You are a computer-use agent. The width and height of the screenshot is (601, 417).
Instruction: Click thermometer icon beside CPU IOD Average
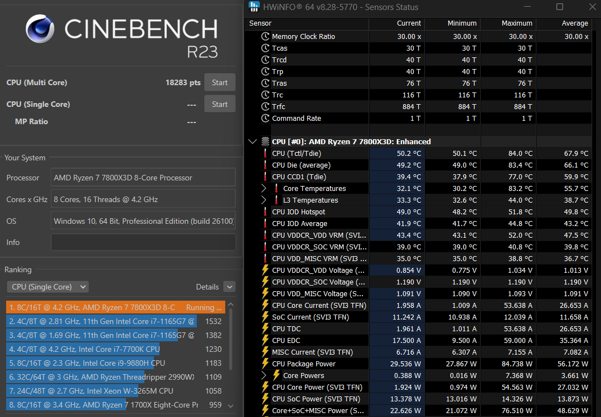coord(265,223)
